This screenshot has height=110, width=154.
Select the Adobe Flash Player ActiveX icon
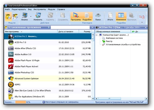click(11, 66)
